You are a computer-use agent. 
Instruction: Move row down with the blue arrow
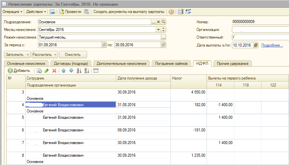[x=71, y=71]
